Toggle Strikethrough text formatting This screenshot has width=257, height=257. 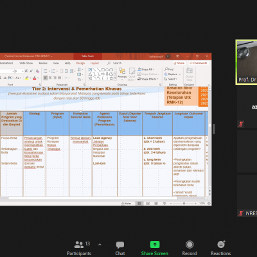5,78
